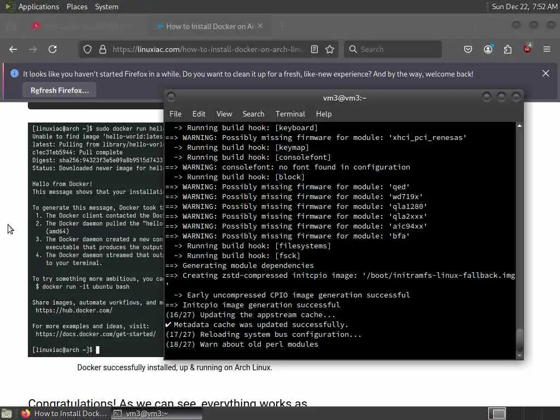560x420 pixels.
Task: Click the show desktop icon in bottom panel
Action: [7, 413]
